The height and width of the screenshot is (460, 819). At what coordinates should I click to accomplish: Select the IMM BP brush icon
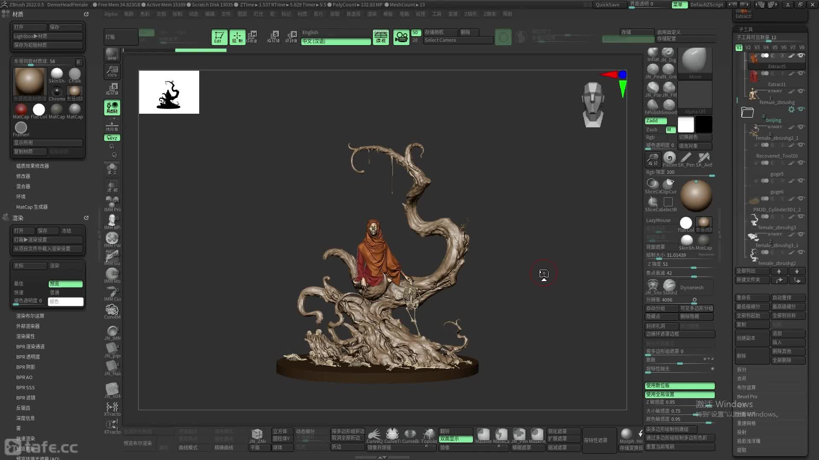pos(112,222)
